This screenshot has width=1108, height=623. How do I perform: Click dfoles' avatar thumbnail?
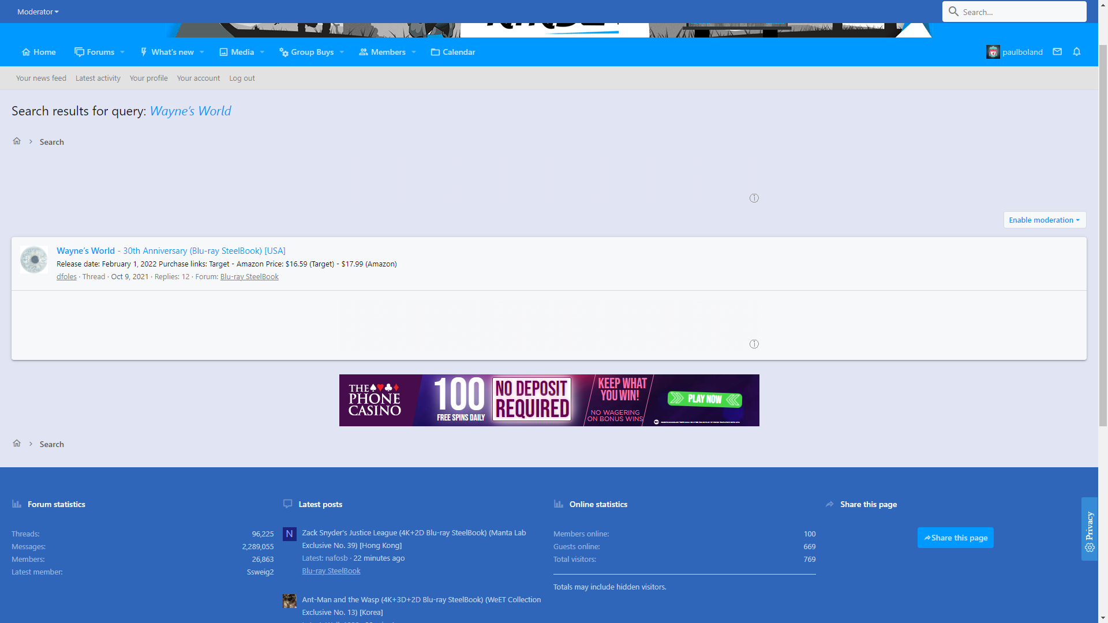pos(34,260)
